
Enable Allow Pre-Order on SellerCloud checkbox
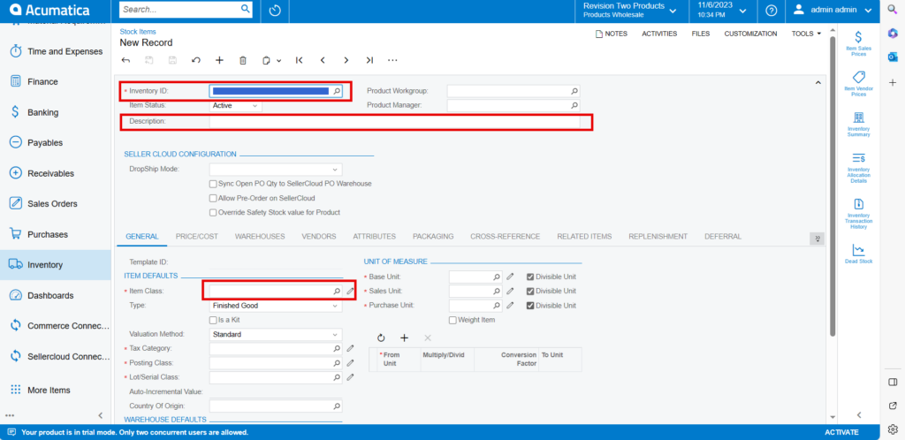pyautogui.click(x=213, y=198)
